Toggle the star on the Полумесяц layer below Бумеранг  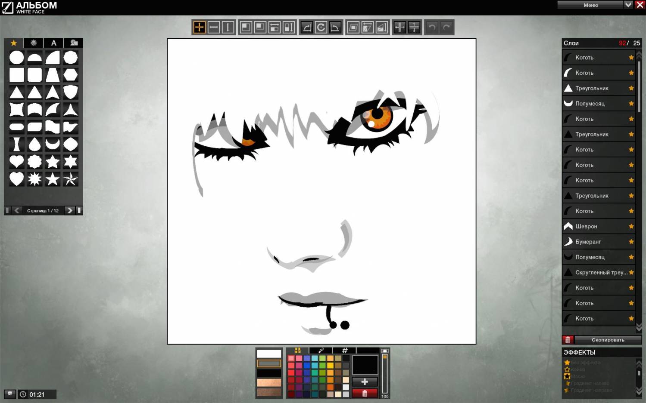631,257
